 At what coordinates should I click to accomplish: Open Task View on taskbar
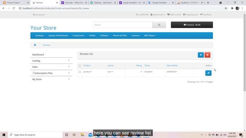74,135
